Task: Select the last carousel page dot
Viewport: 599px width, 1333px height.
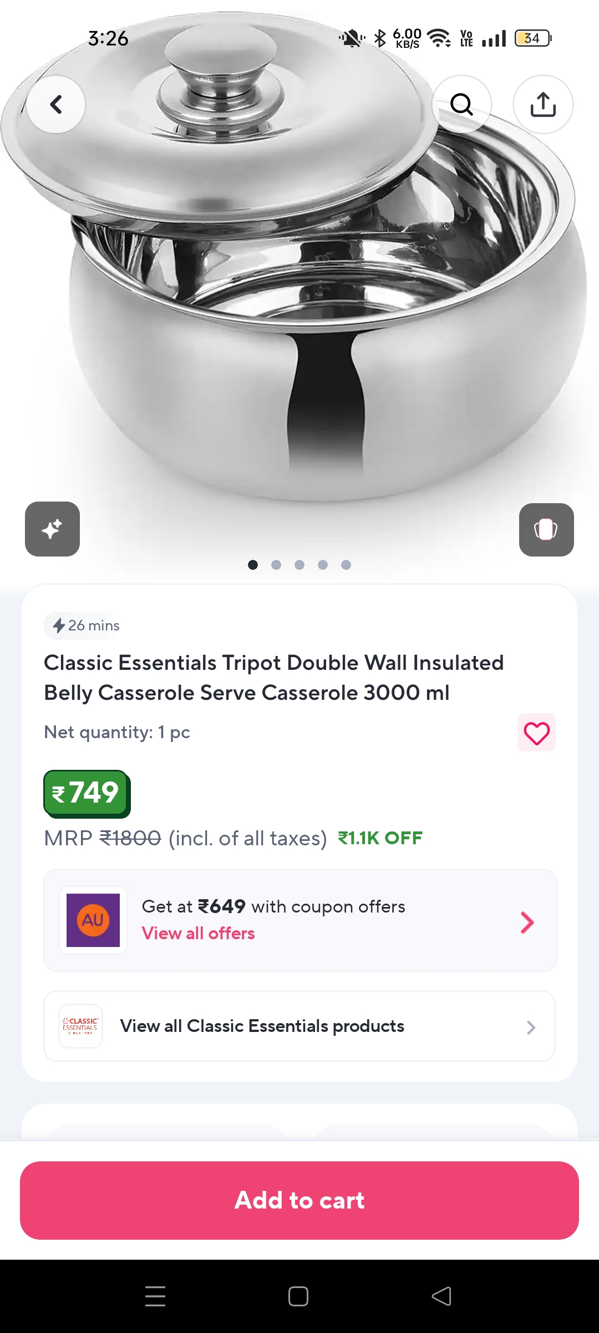Action: [346, 564]
